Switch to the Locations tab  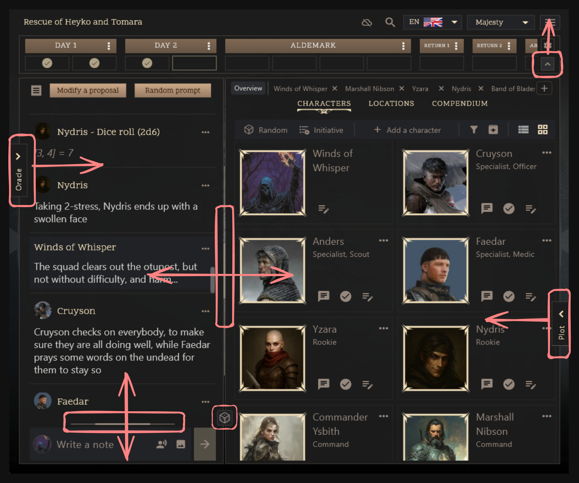pos(391,103)
